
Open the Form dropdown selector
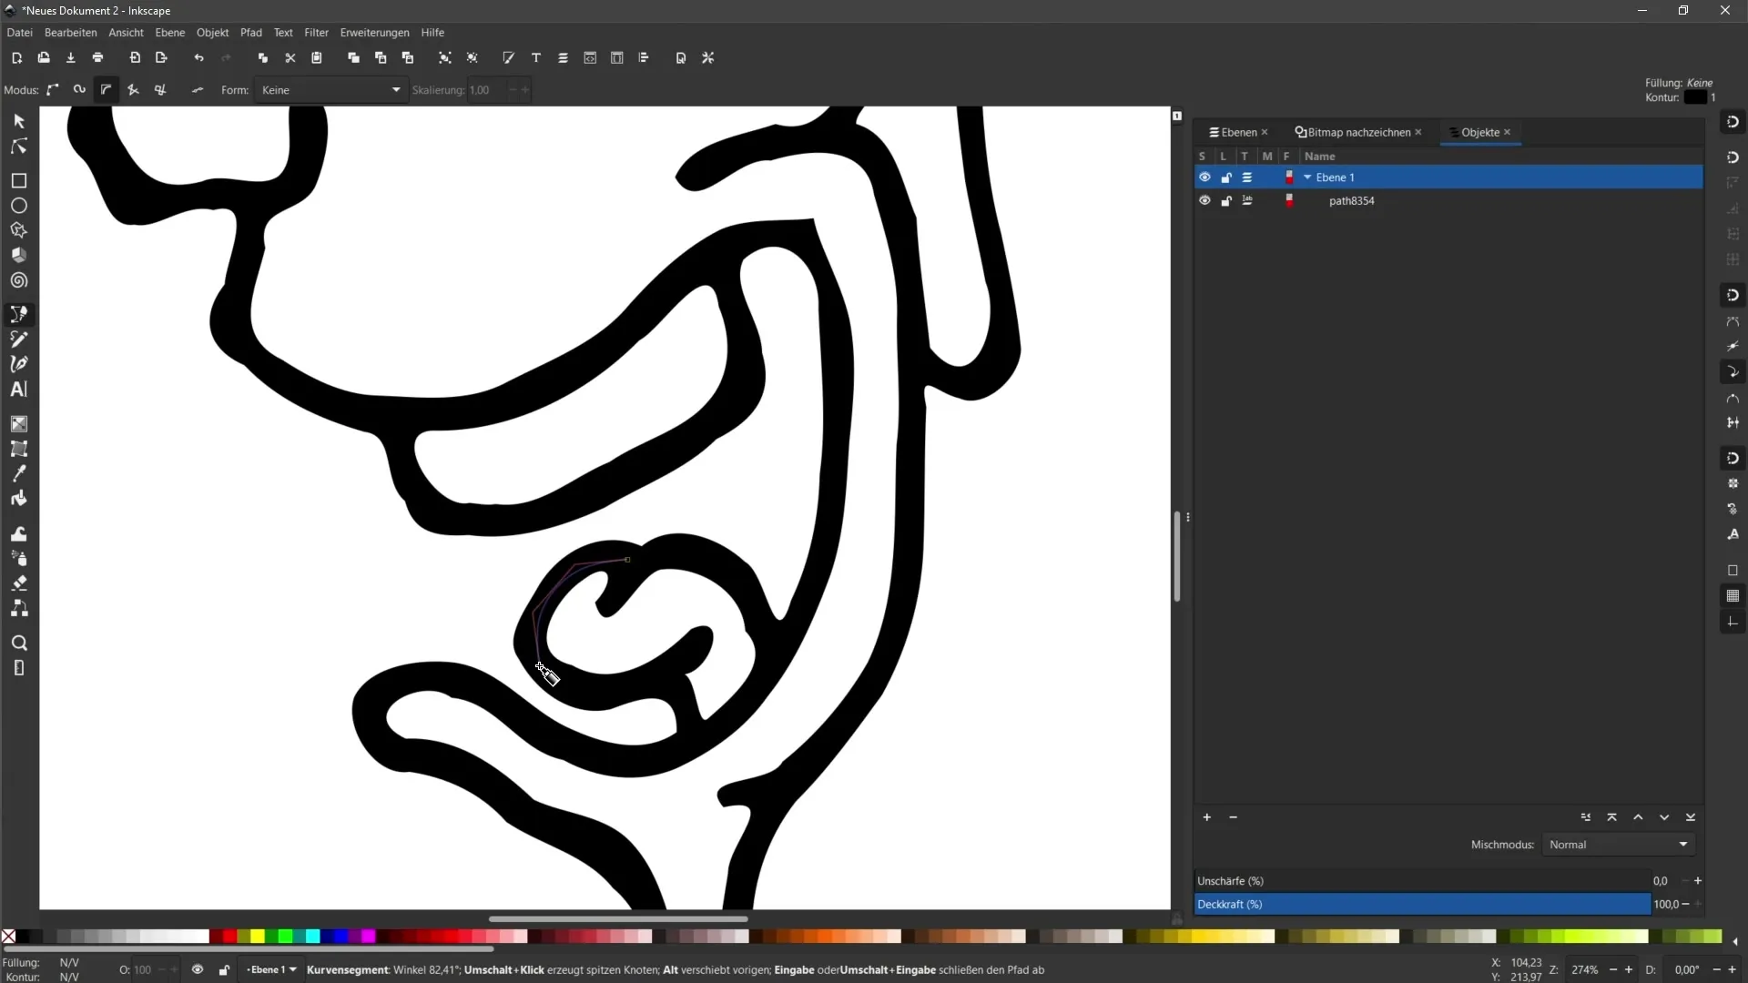pos(330,90)
